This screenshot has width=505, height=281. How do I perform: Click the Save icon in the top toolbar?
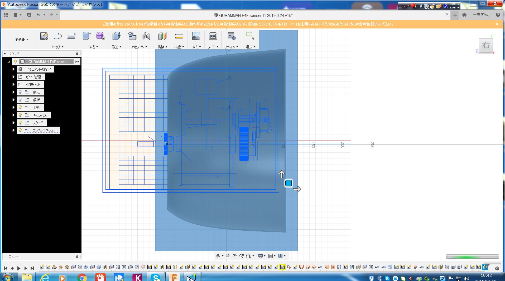[x=29, y=15]
